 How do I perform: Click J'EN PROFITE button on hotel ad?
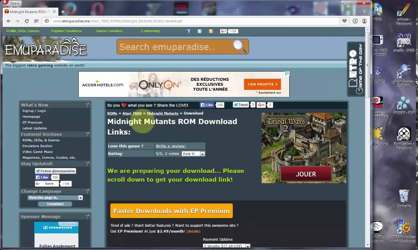click(262, 84)
